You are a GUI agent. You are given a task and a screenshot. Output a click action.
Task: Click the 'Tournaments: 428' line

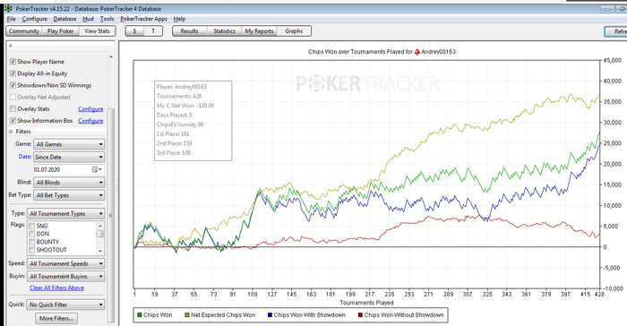click(x=179, y=96)
